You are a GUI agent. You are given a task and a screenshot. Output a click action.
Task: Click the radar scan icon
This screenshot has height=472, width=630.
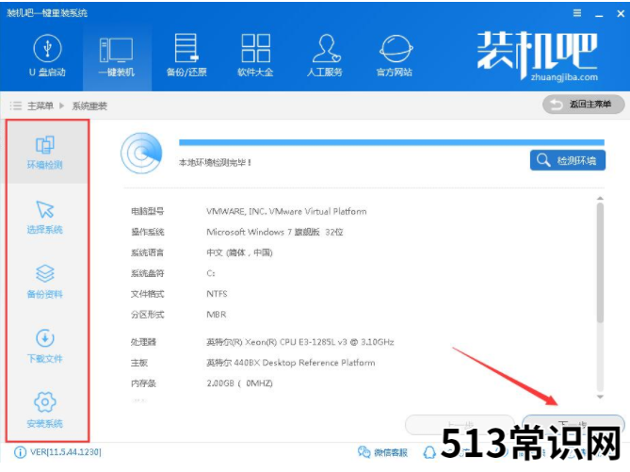(x=141, y=154)
